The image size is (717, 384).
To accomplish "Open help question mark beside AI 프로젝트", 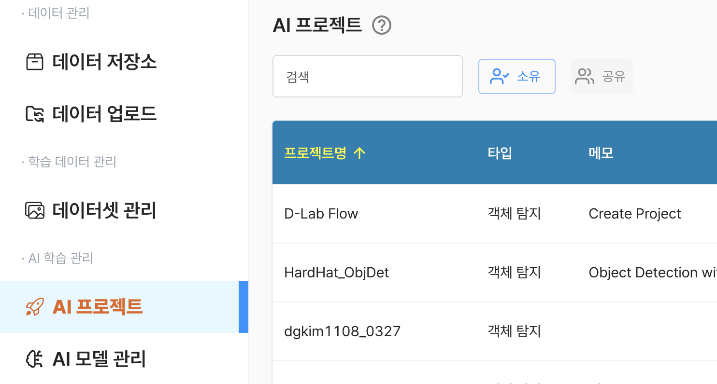I will point(382,26).
